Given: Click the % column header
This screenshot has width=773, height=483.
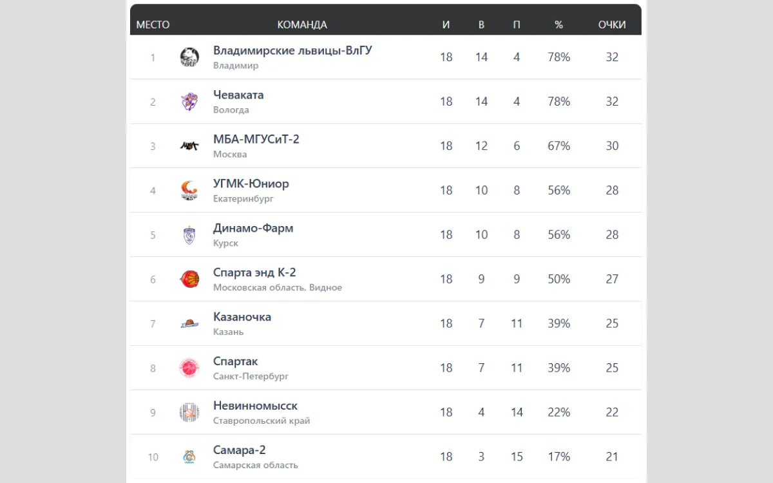Looking at the screenshot, I should click(x=558, y=25).
